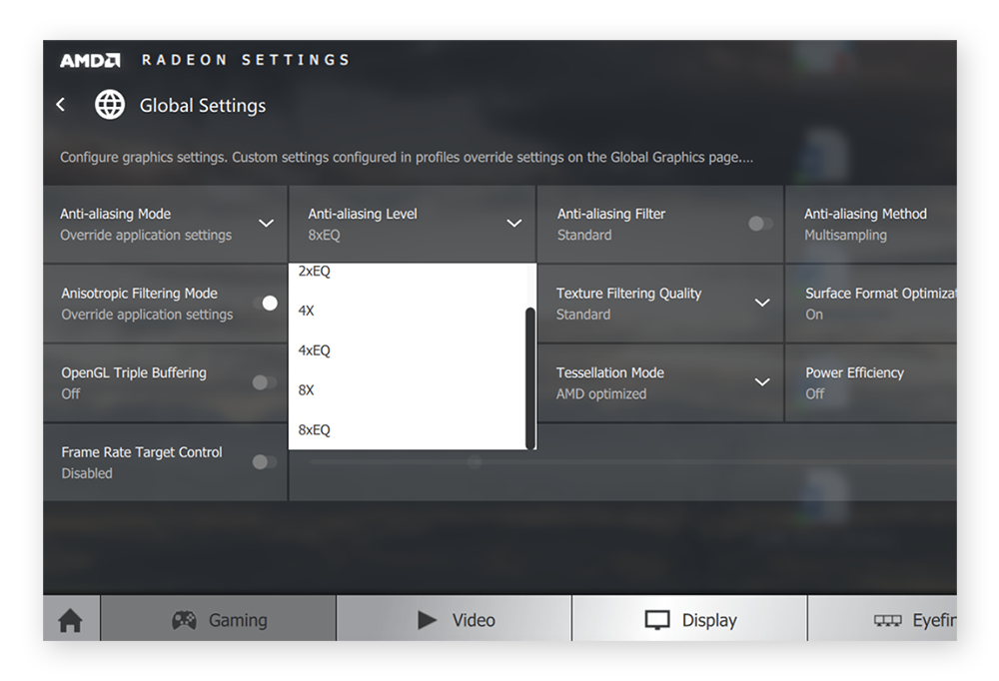The width and height of the screenshot is (999, 681).
Task: Click the 'Configure graphics settings' description text
Action: coord(407,158)
